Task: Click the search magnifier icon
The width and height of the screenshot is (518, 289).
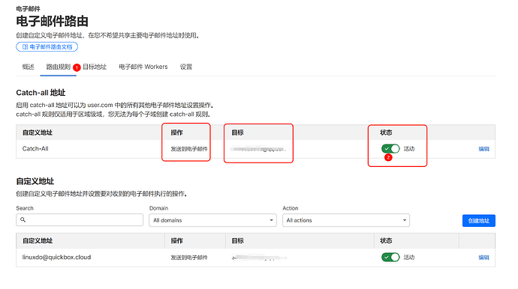Action: pos(23,220)
